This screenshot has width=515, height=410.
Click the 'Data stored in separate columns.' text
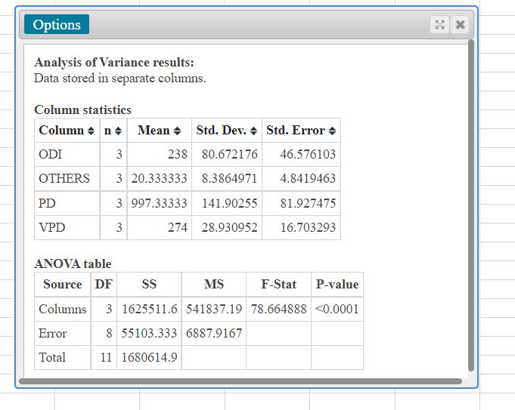pos(120,79)
